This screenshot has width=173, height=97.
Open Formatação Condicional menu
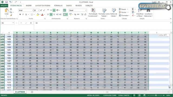pos(93,13)
